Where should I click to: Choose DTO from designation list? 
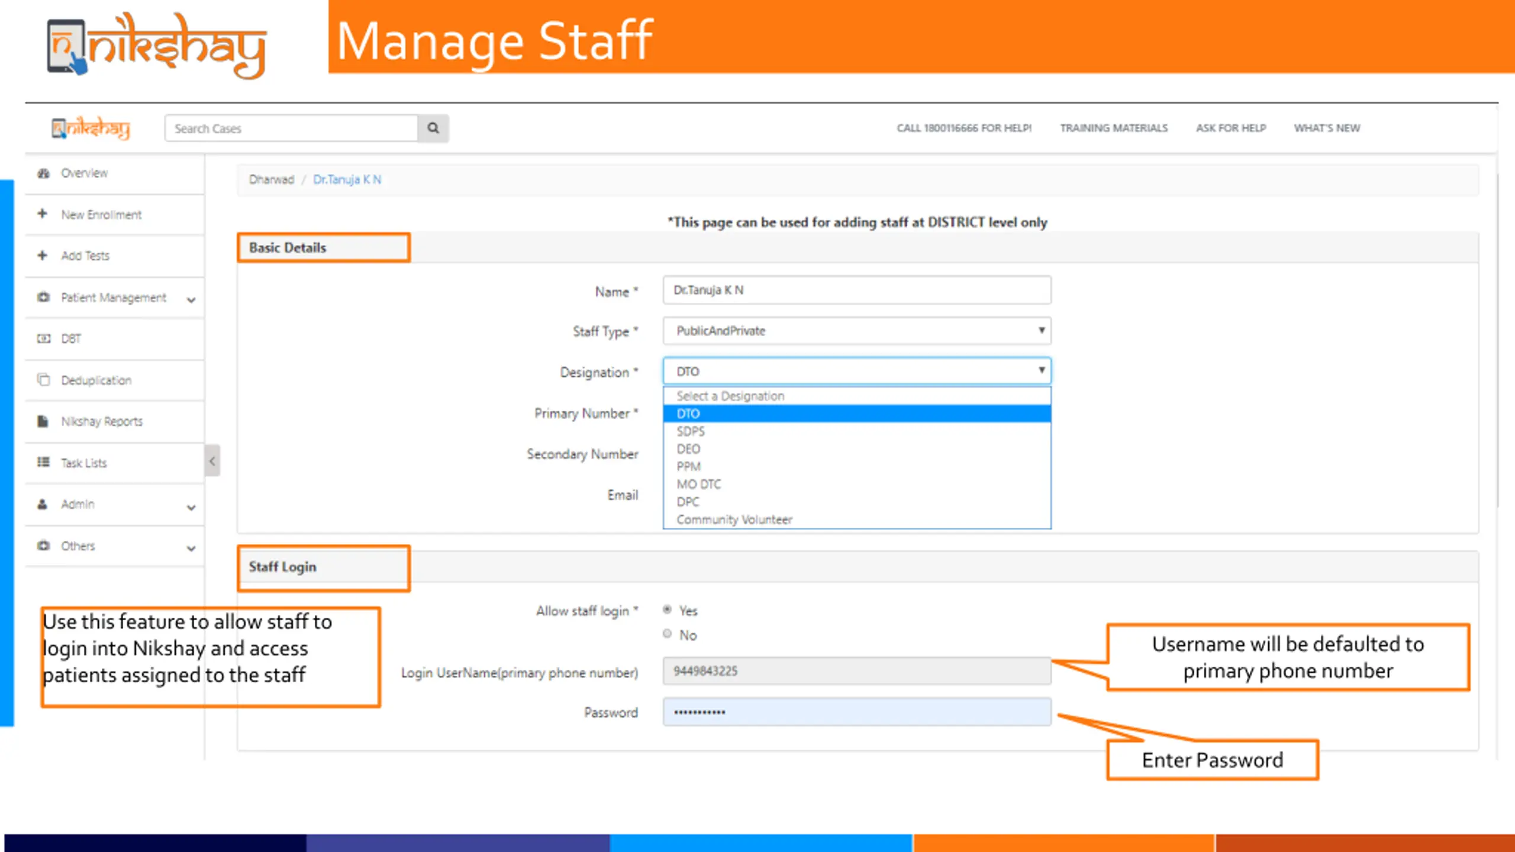click(x=857, y=414)
